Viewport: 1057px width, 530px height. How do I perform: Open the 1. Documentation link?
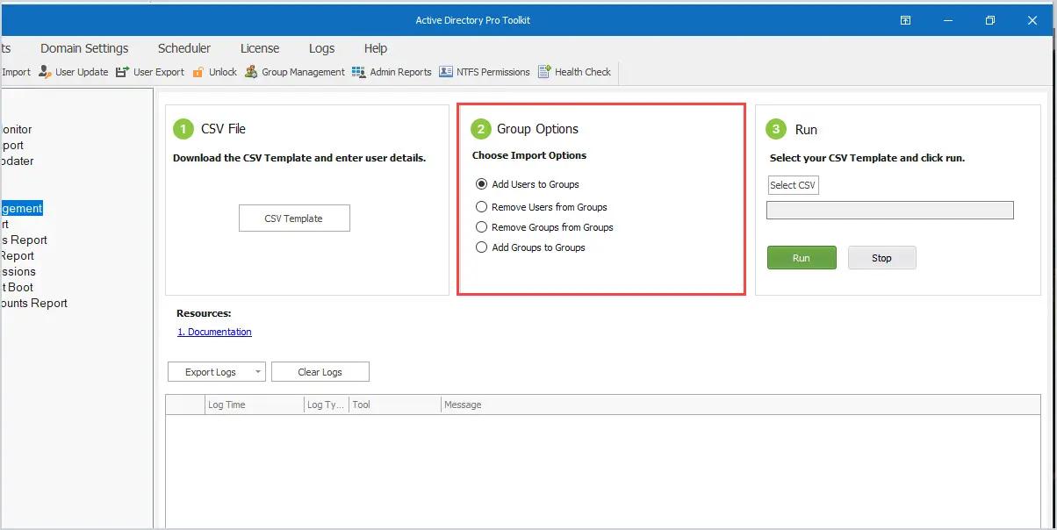(214, 332)
